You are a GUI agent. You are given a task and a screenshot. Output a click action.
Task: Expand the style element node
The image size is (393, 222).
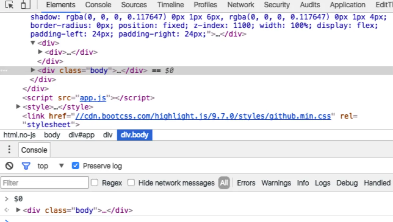(18, 107)
